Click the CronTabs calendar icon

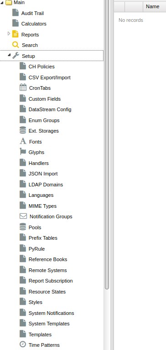coord(23,87)
